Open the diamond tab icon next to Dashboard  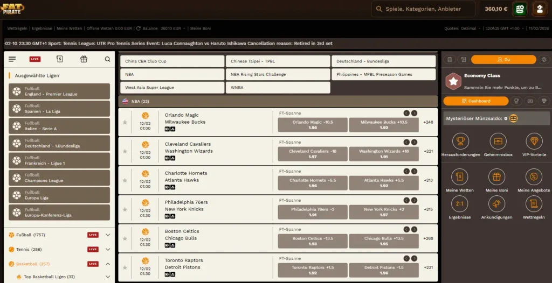[x=544, y=101]
